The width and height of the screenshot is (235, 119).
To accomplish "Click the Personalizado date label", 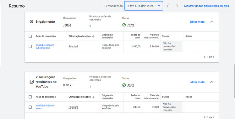I will click(113, 6).
